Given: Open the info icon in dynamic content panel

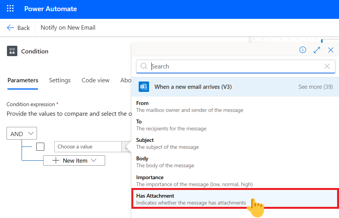Looking at the screenshot, I should click(303, 50).
